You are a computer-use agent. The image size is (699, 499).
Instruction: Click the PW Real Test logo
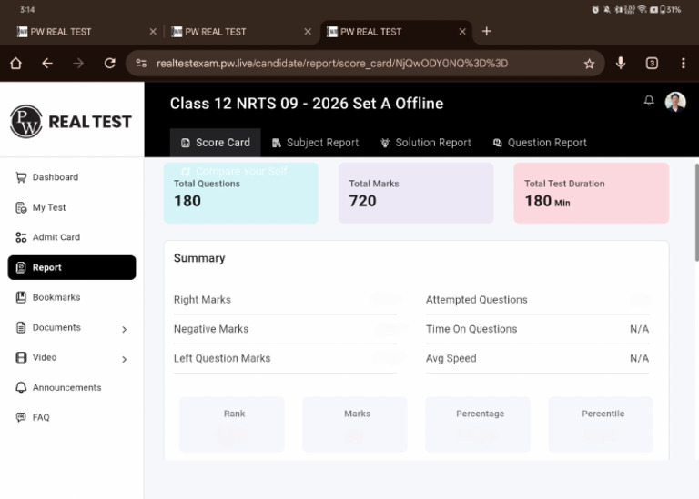[71, 121]
